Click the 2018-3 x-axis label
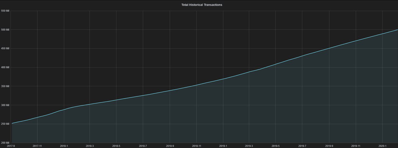 coord(90,146)
